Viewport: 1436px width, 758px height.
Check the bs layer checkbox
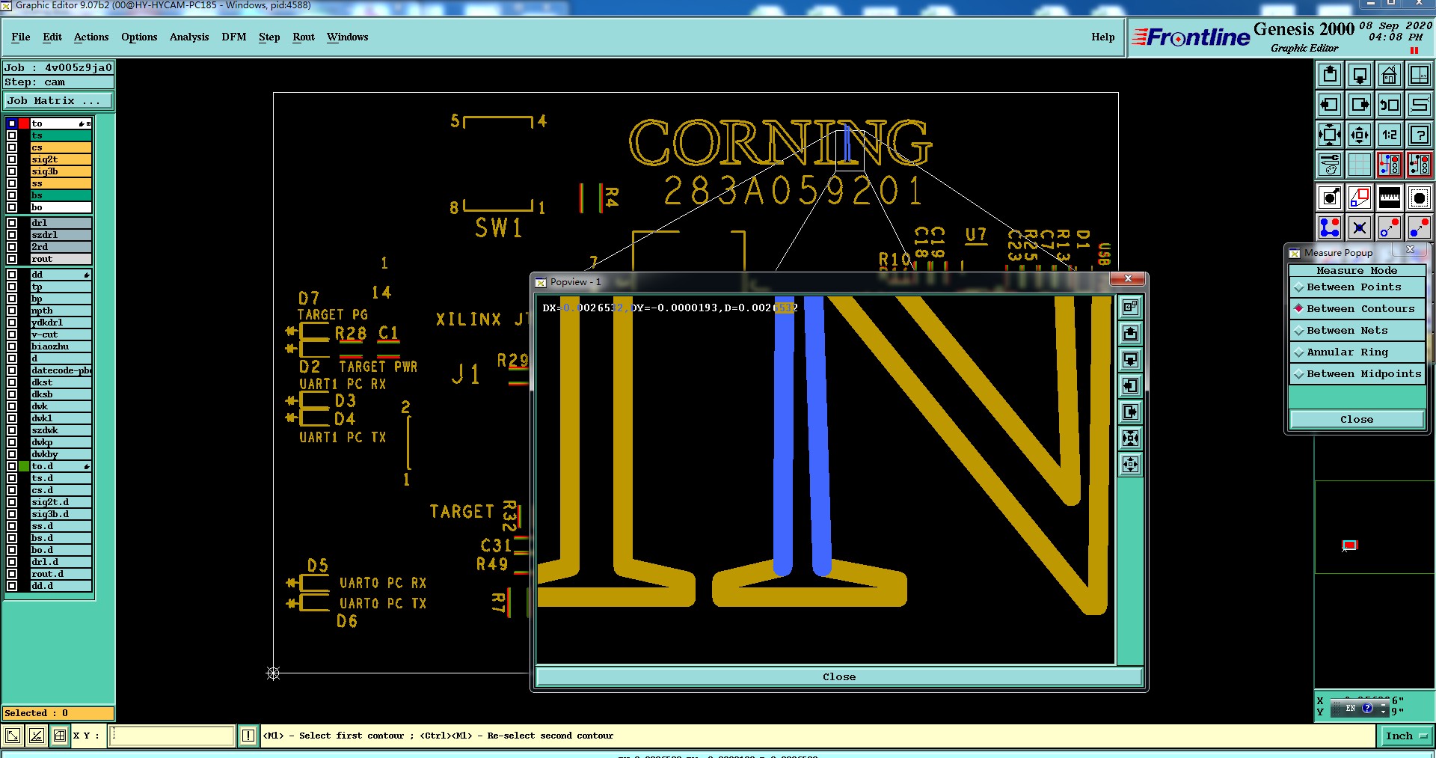point(12,195)
